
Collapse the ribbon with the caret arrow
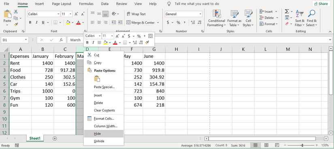click(330, 31)
